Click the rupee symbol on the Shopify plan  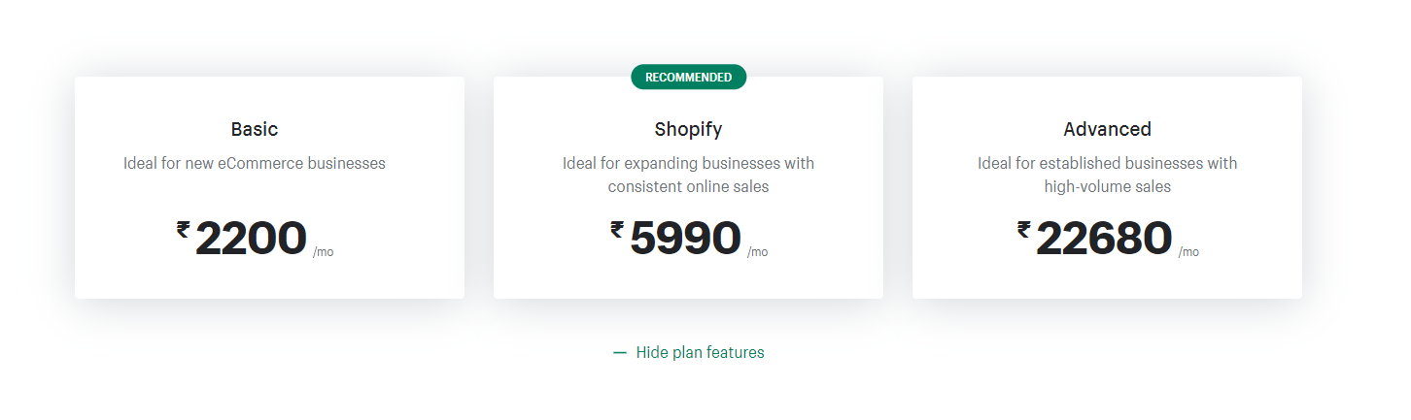(617, 229)
